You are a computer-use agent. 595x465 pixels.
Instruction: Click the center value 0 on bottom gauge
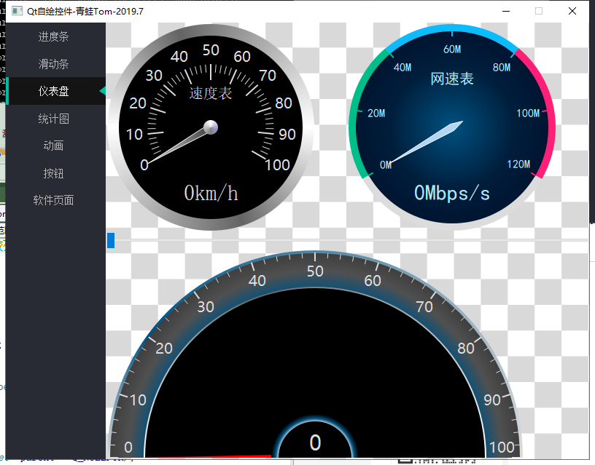[315, 442]
